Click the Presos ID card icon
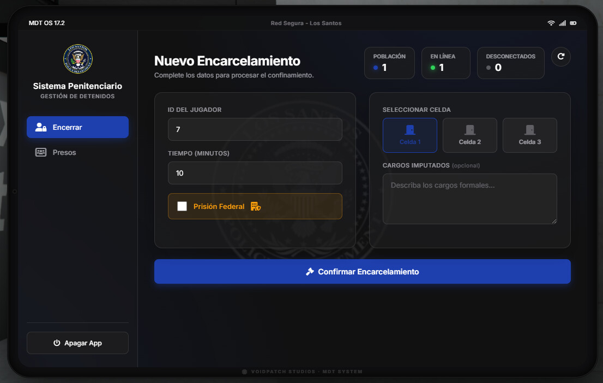Viewport: 603px width, 383px height. coord(41,152)
